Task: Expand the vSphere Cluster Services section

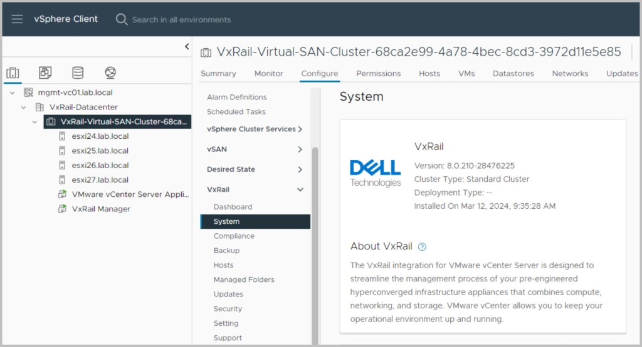Action: [x=300, y=129]
